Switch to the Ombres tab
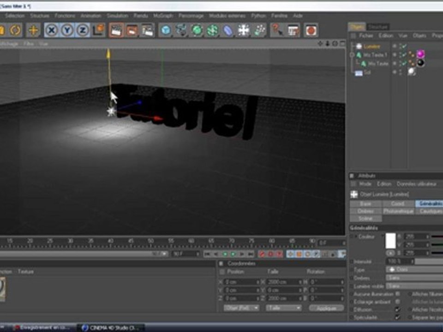 [x=365, y=211]
